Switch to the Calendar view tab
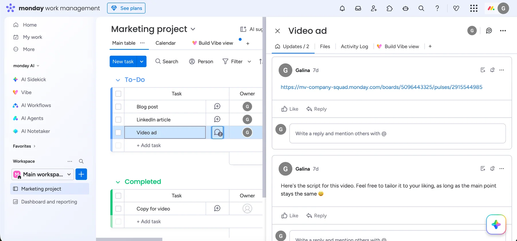The image size is (517, 241). 165,43
